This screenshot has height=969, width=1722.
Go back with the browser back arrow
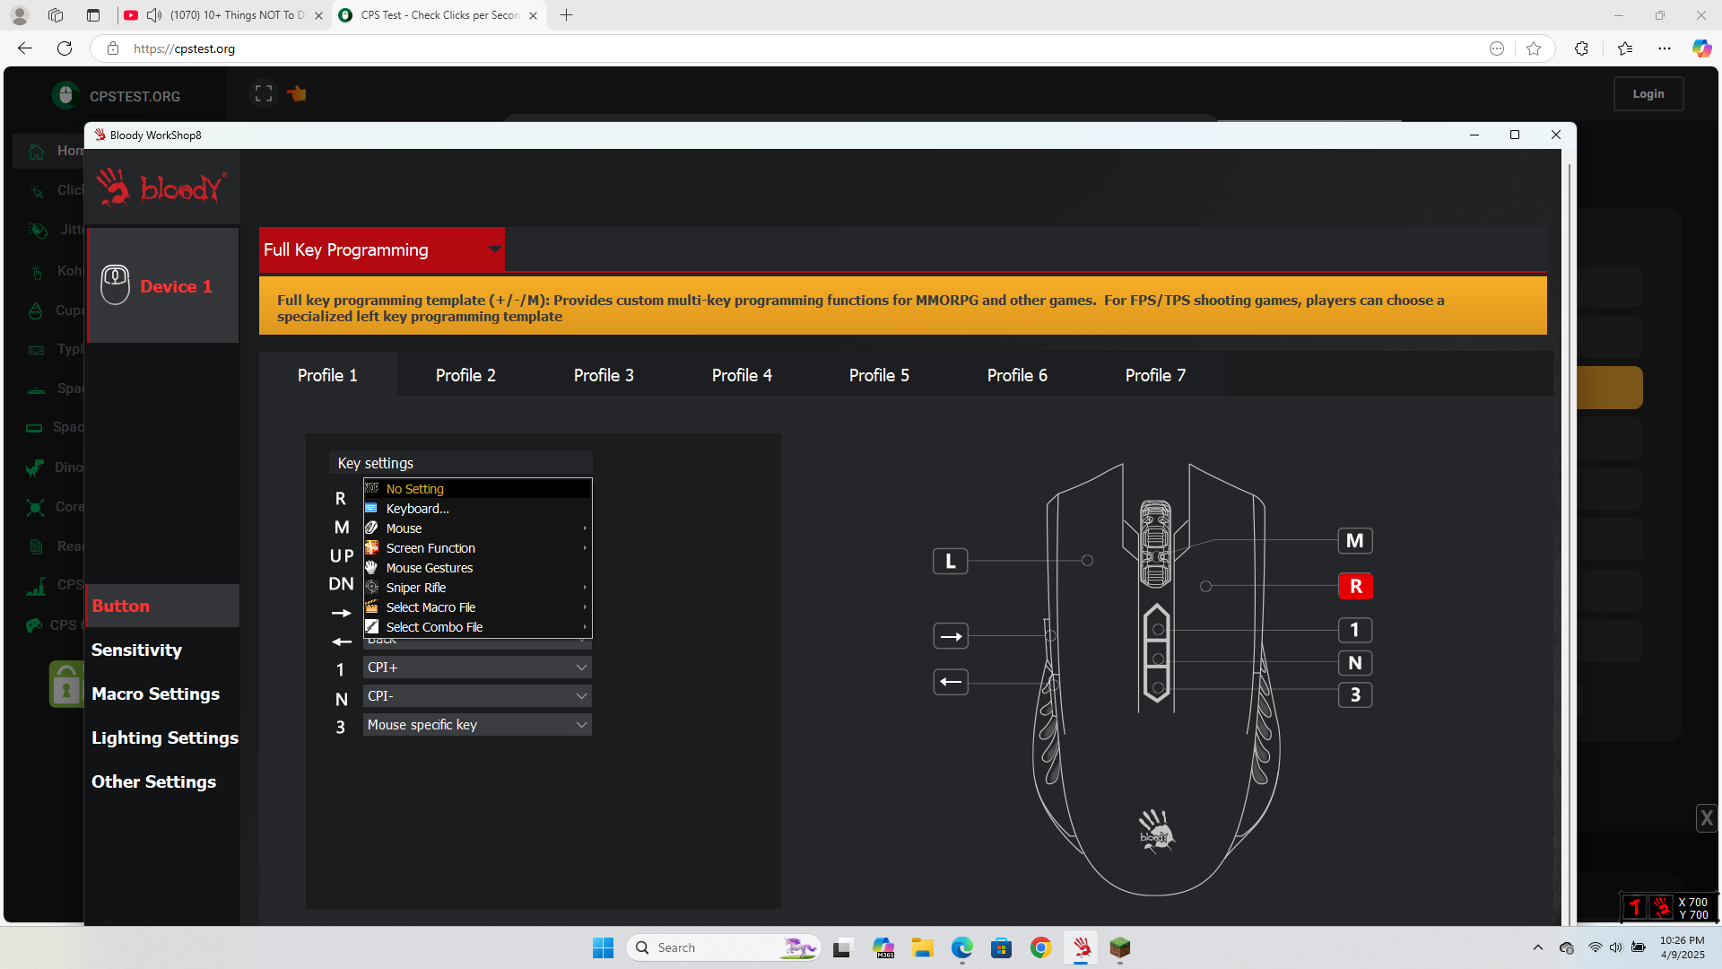click(x=25, y=48)
